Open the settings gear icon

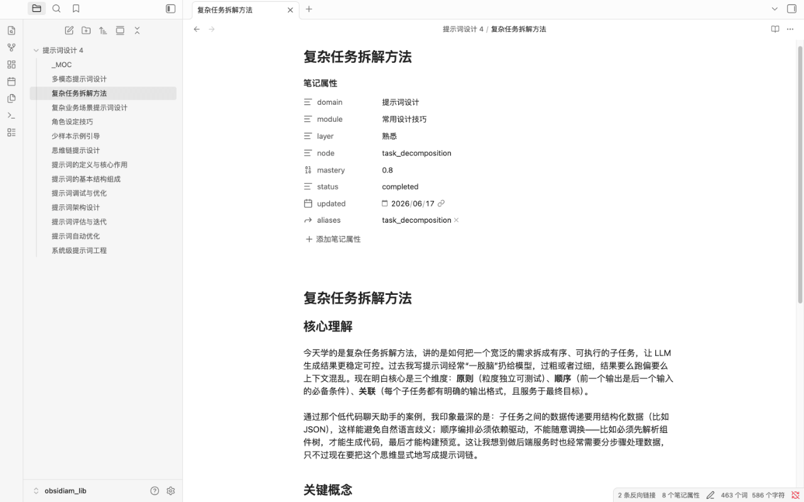[x=170, y=491]
